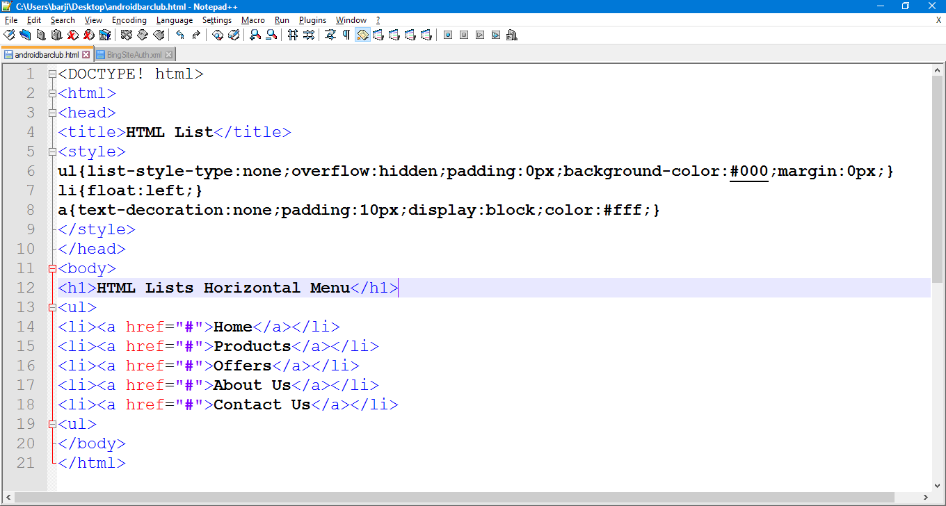The width and height of the screenshot is (946, 506).
Task: Open the Language menu
Action: click(x=174, y=19)
